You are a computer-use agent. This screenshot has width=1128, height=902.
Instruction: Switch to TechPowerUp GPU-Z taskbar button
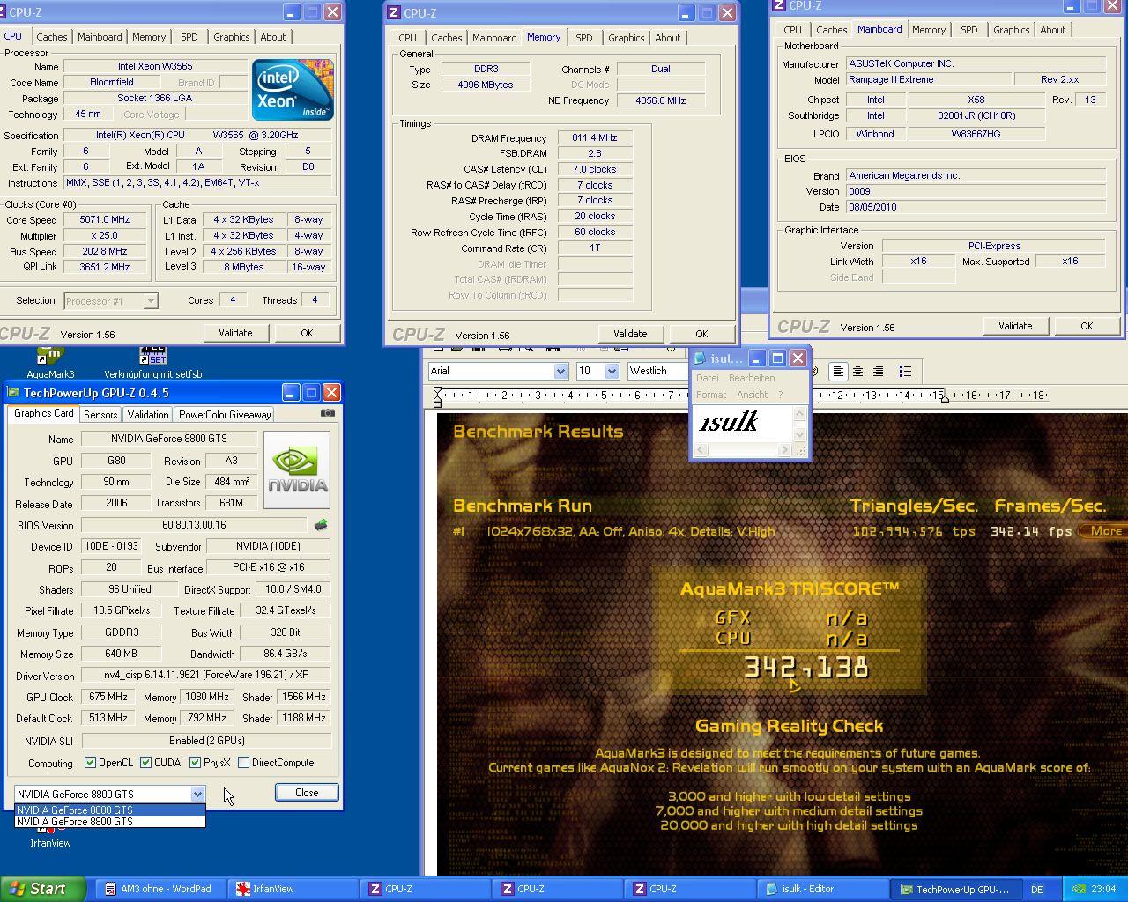955,889
